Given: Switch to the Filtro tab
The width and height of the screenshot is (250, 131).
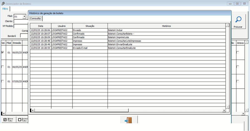Looking at the screenshot, I should click(x=5, y=9).
